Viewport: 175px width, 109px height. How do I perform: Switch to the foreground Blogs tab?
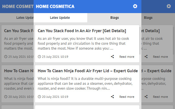[x=114, y=18]
